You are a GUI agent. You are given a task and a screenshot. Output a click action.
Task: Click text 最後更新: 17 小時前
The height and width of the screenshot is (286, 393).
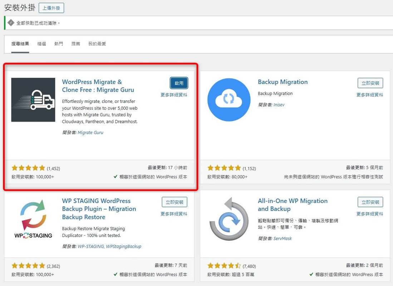tap(167, 167)
